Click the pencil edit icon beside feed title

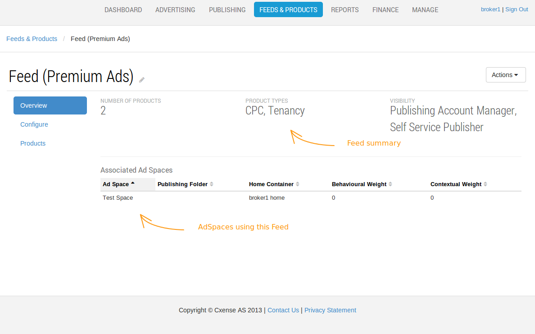pyautogui.click(x=142, y=80)
